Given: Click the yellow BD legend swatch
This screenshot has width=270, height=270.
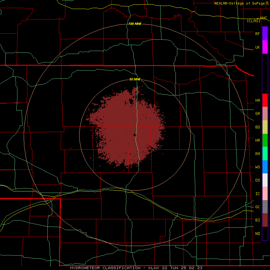Looking at the screenshot, I should click(265, 127).
